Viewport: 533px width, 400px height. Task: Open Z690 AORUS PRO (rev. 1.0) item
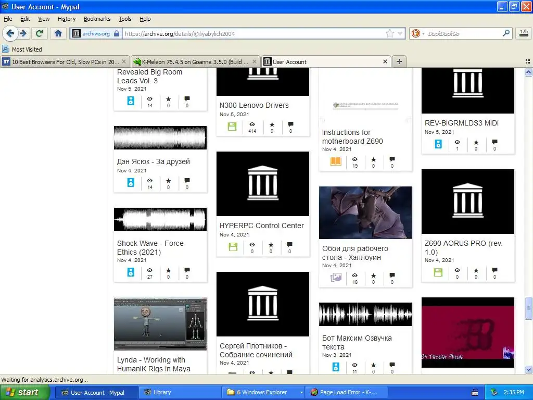click(x=463, y=247)
